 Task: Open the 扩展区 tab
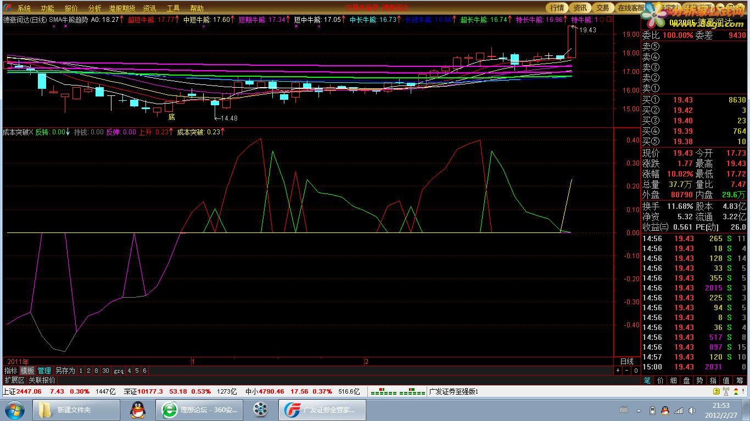pos(14,380)
